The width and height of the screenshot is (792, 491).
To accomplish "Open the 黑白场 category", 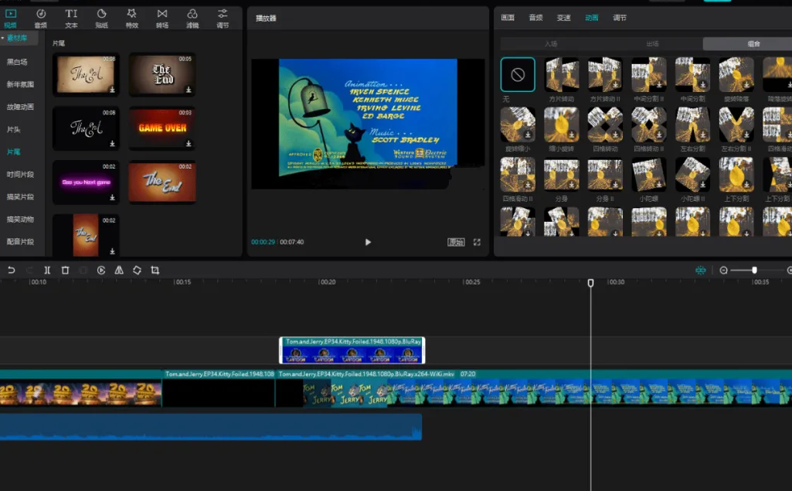I will pyautogui.click(x=17, y=62).
